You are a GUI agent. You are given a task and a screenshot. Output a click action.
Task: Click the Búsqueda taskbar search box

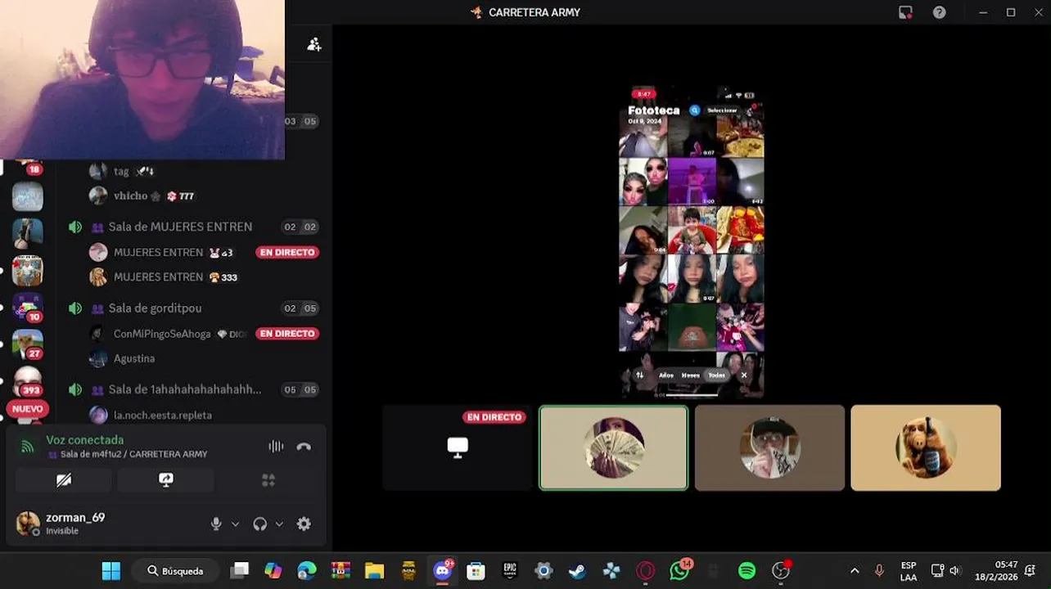(175, 571)
